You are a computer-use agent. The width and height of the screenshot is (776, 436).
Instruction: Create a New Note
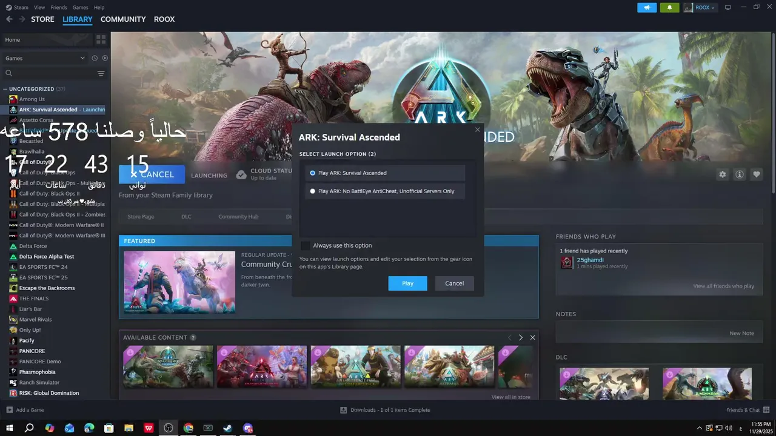(x=741, y=333)
